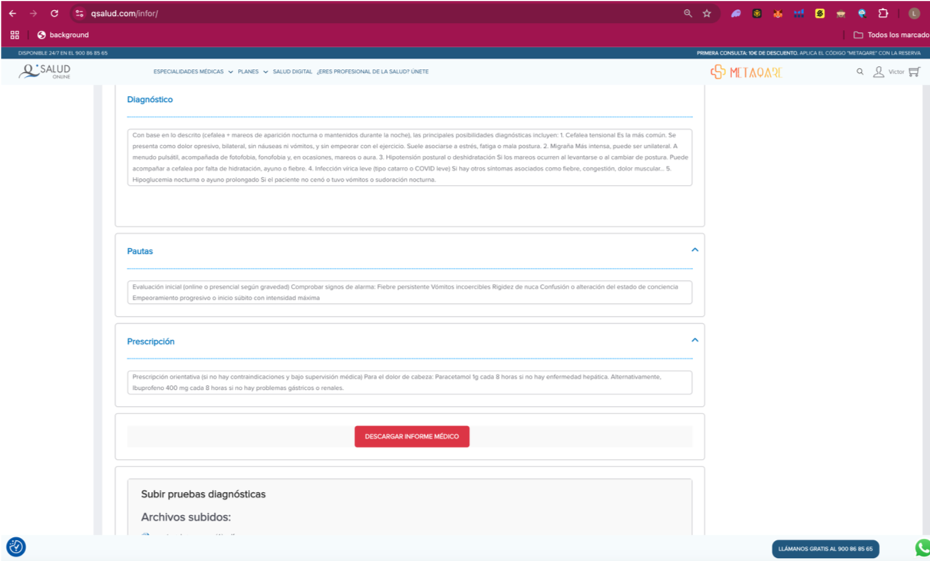Open the accessibility widget icon
Screen dimensions: 930x561
tap(16, 547)
